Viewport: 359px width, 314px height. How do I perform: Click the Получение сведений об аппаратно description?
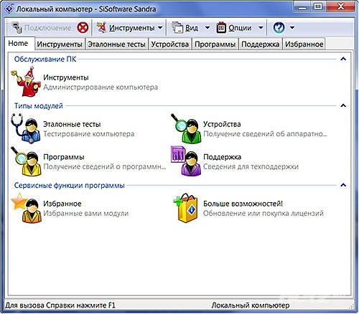pos(265,134)
